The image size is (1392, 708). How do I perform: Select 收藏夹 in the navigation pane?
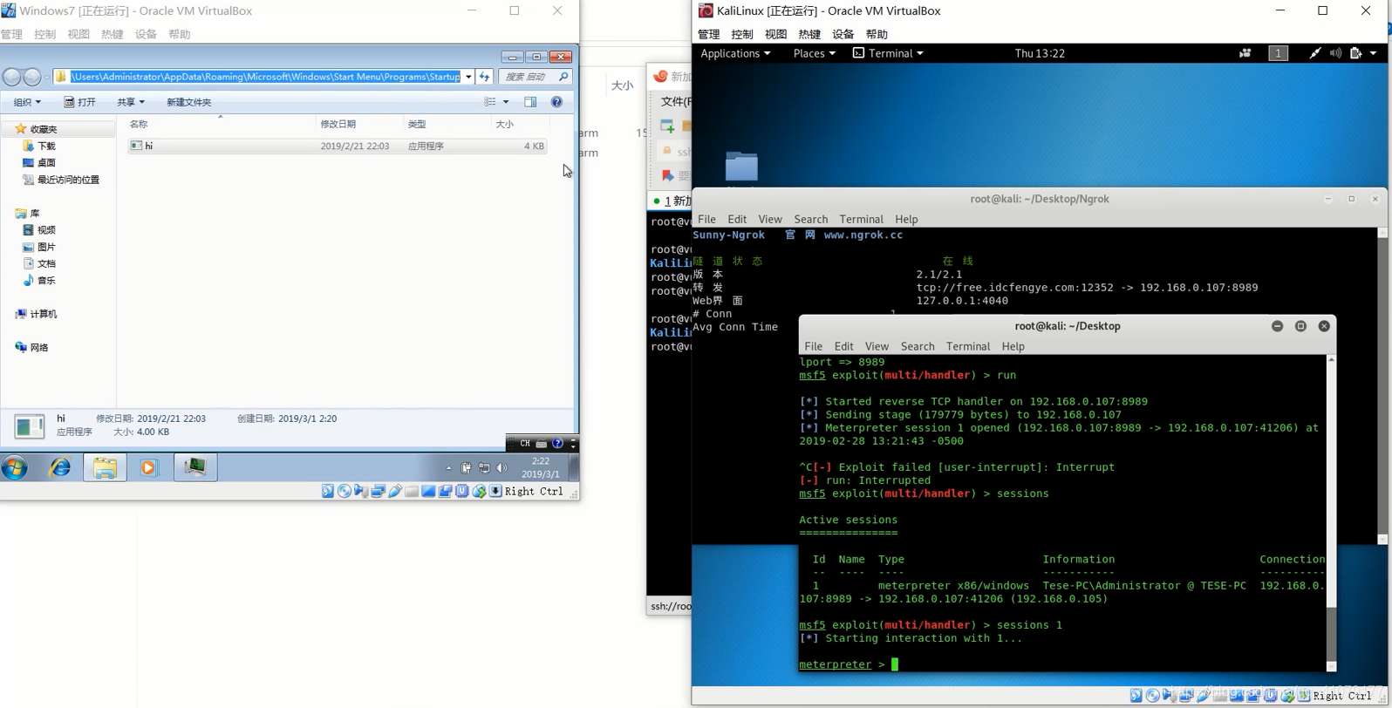(36, 129)
